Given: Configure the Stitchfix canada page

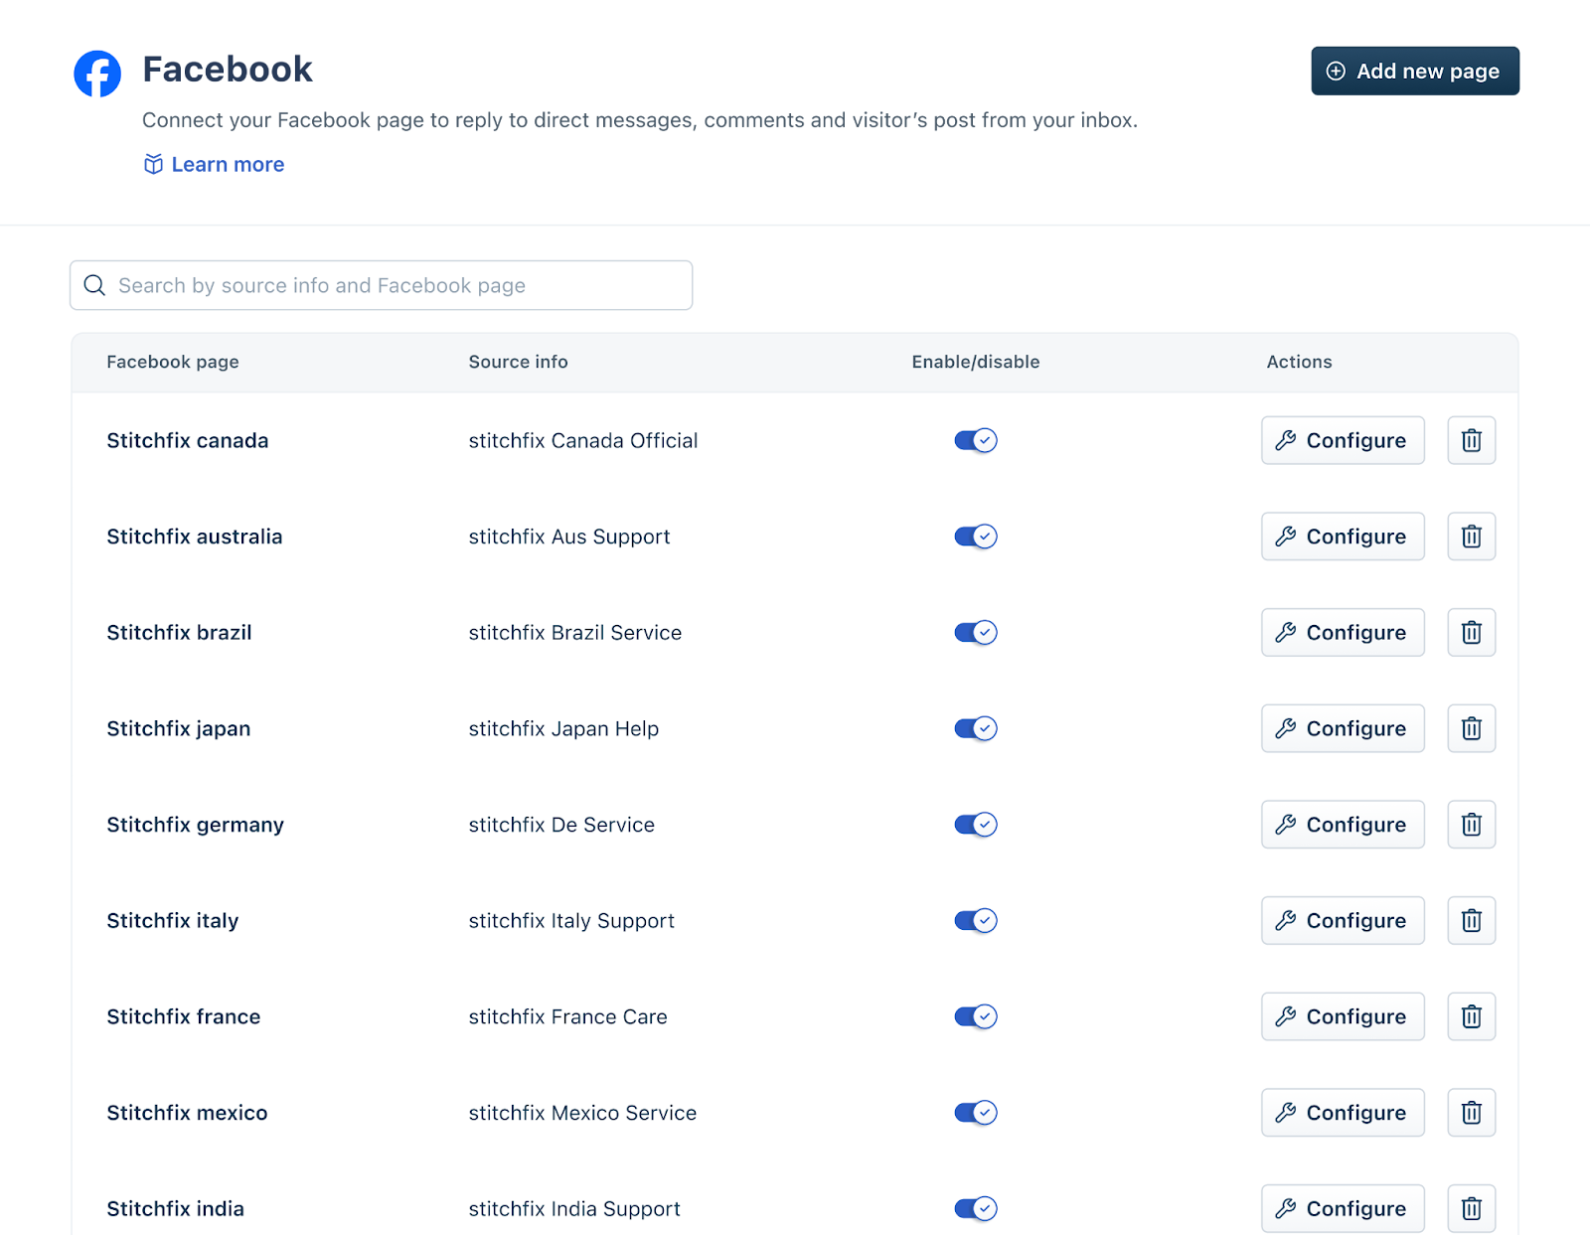Looking at the screenshot, I should tap(1343, 440).
